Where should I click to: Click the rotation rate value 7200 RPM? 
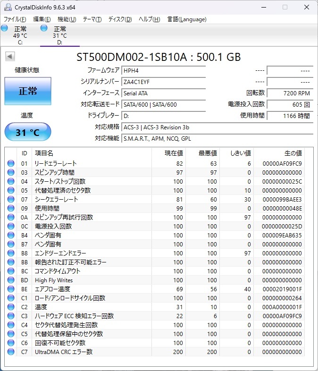click(x=290, y=93)
